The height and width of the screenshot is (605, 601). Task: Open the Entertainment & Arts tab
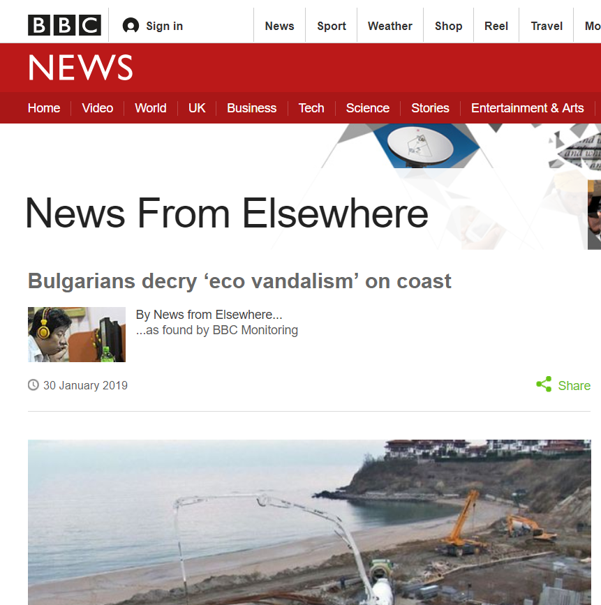point(527,108)
